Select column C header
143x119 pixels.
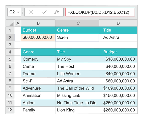click(x=77, y=23)
